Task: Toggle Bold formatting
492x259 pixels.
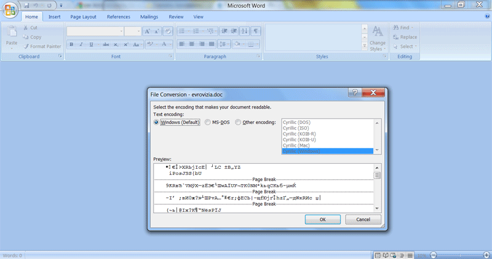Action: click(71, 44)
